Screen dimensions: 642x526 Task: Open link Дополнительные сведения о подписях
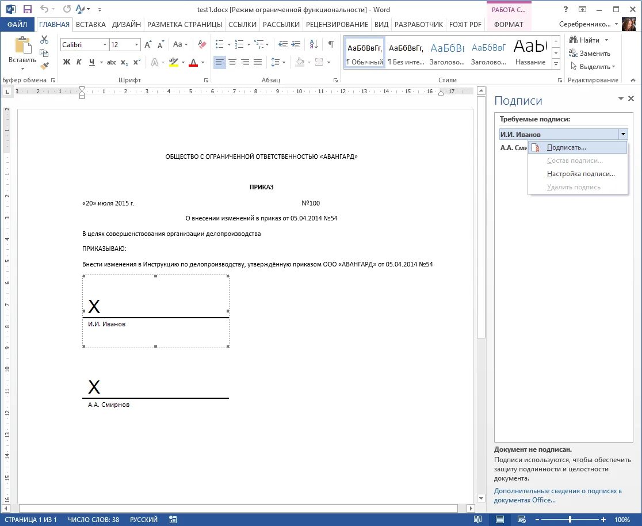557,495
